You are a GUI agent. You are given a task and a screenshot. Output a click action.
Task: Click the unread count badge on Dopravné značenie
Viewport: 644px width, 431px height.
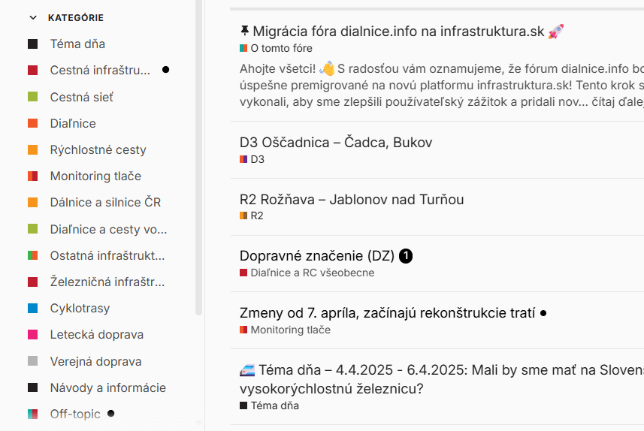pos(406,256)
